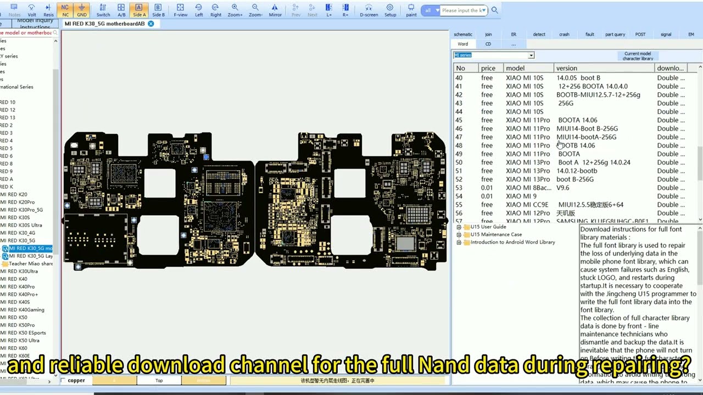703x395 pixels.
Task: Switch to the CD tab
Action: pyautogui.click(x=488, y=44)
